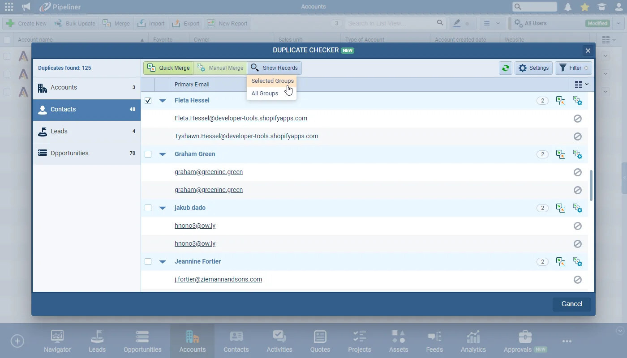Click the duplicate list vertical scrollbar

pos(591,185)
